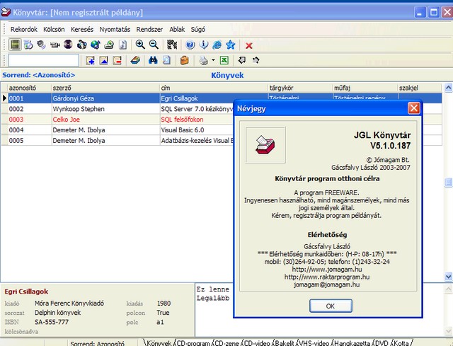Click the move right arrow icon
Screen dimensions: 453x346
point(256,60)
